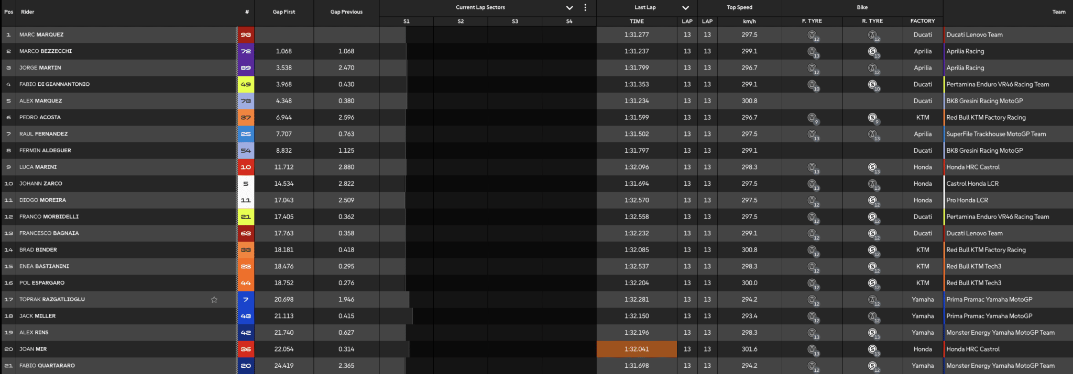Click the SuperFile Trackhouse MotoGP Team cell
The width and height of the screenshot is (1073, 374).
(996, 134)
